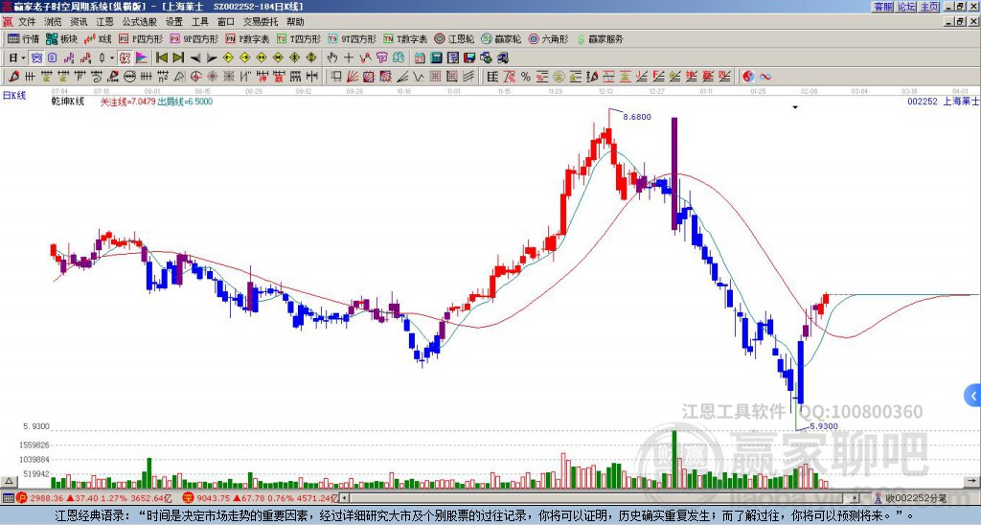
Task: Click the 8.6800 high price marker
Action: pos(637,117)
